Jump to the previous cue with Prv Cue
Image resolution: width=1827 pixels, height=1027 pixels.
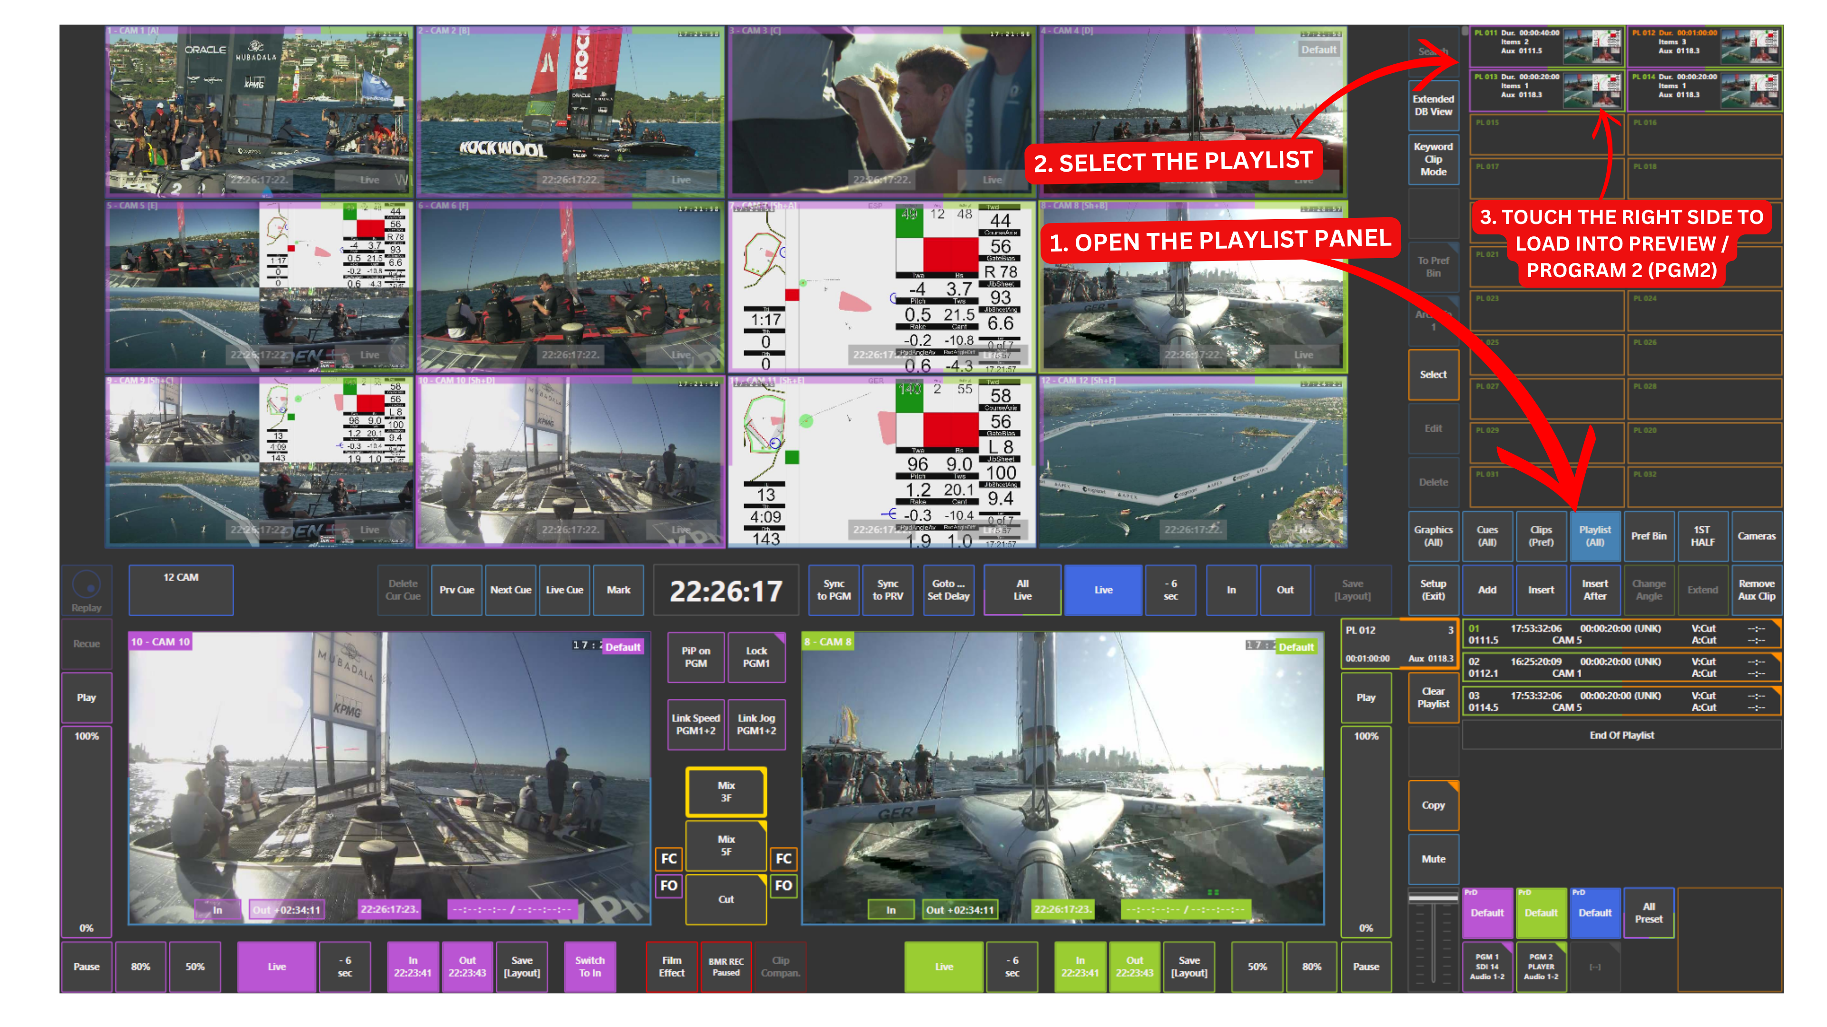457,590
